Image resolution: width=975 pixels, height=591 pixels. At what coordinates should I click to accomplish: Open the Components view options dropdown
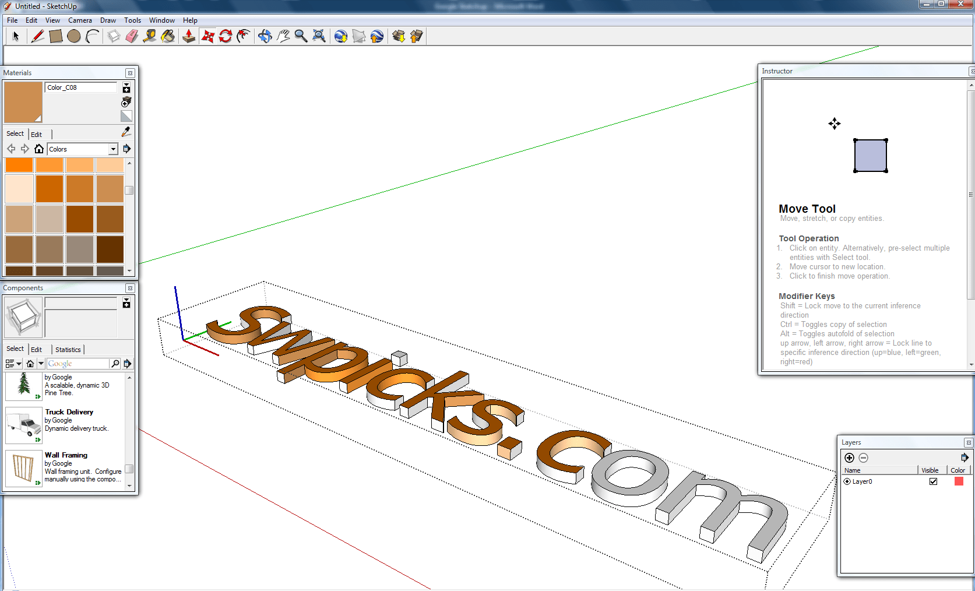tap(13, 364)
